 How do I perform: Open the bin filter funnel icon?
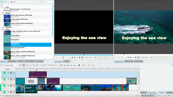[40, 2]
